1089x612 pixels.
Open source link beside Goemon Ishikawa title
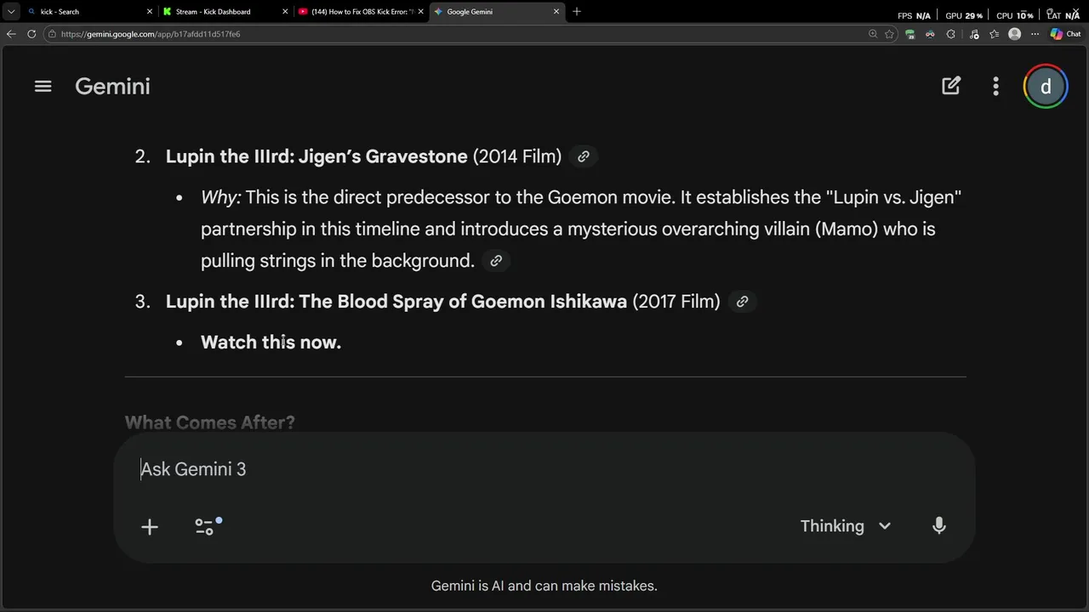(x=742, y=302)
